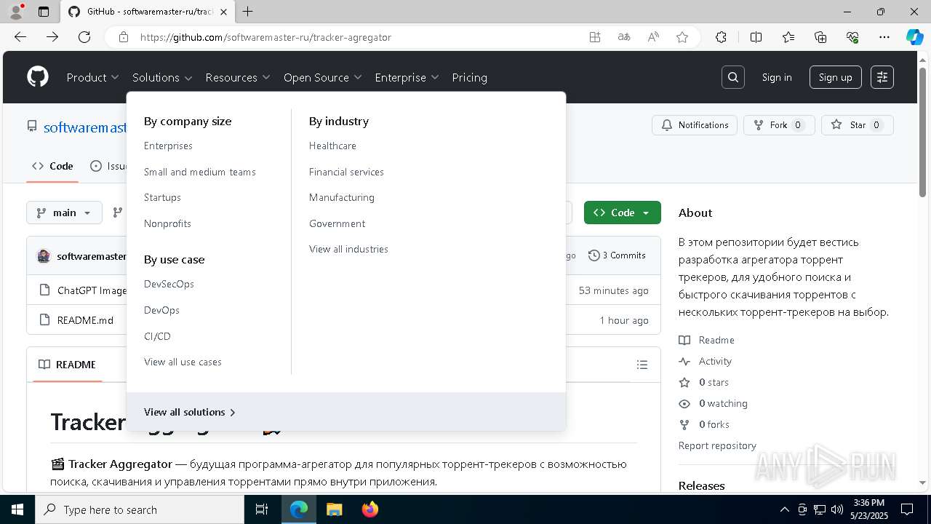Click the Translate icon in the address bar

point(624,37)
